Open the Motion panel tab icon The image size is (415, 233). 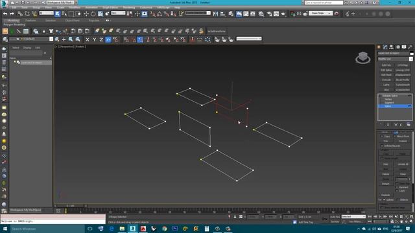[397, 47]
